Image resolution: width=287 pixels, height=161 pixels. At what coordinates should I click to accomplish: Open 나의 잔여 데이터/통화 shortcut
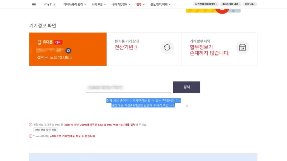point(206,4)
